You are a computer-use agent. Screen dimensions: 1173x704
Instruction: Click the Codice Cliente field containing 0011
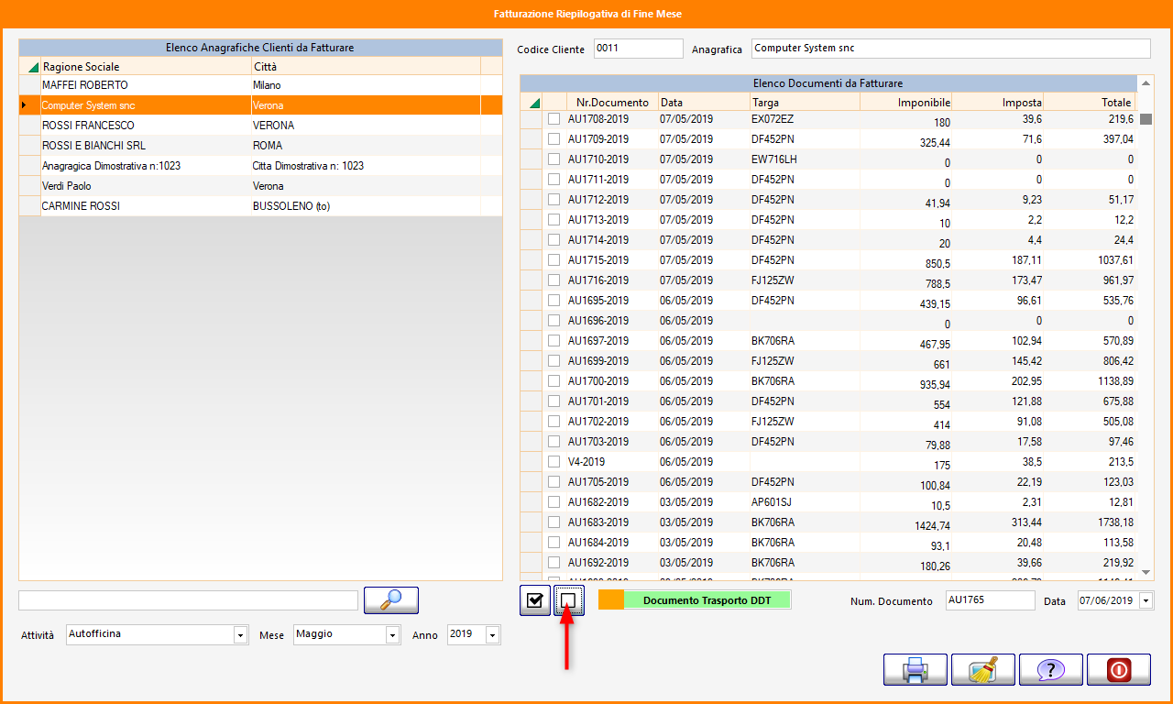pyautogui.click(x=639, y=49)
